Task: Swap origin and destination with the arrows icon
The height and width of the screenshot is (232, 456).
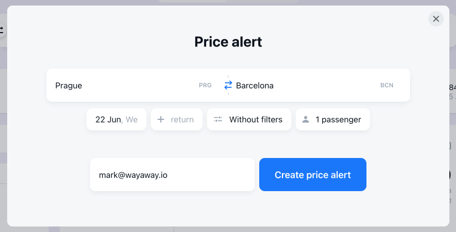Action: coord(228,85)
